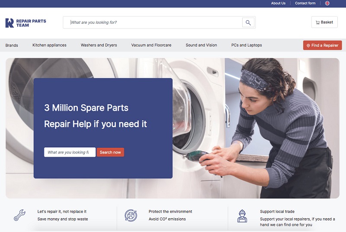This screenshot has height=232, width=346.
Task: Open the About Us link
Action: [278, 3]
